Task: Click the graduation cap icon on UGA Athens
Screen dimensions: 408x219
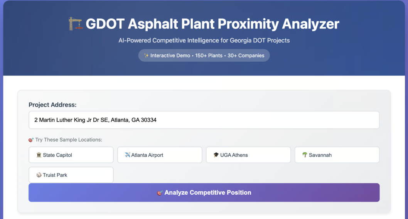Action: coord(216,155)
